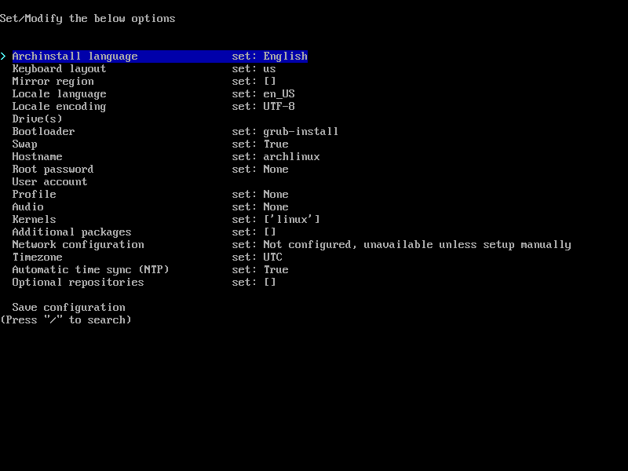Select the Swap menu entry
The height and width of the screenshot is (471, 628).
point(25,144)
